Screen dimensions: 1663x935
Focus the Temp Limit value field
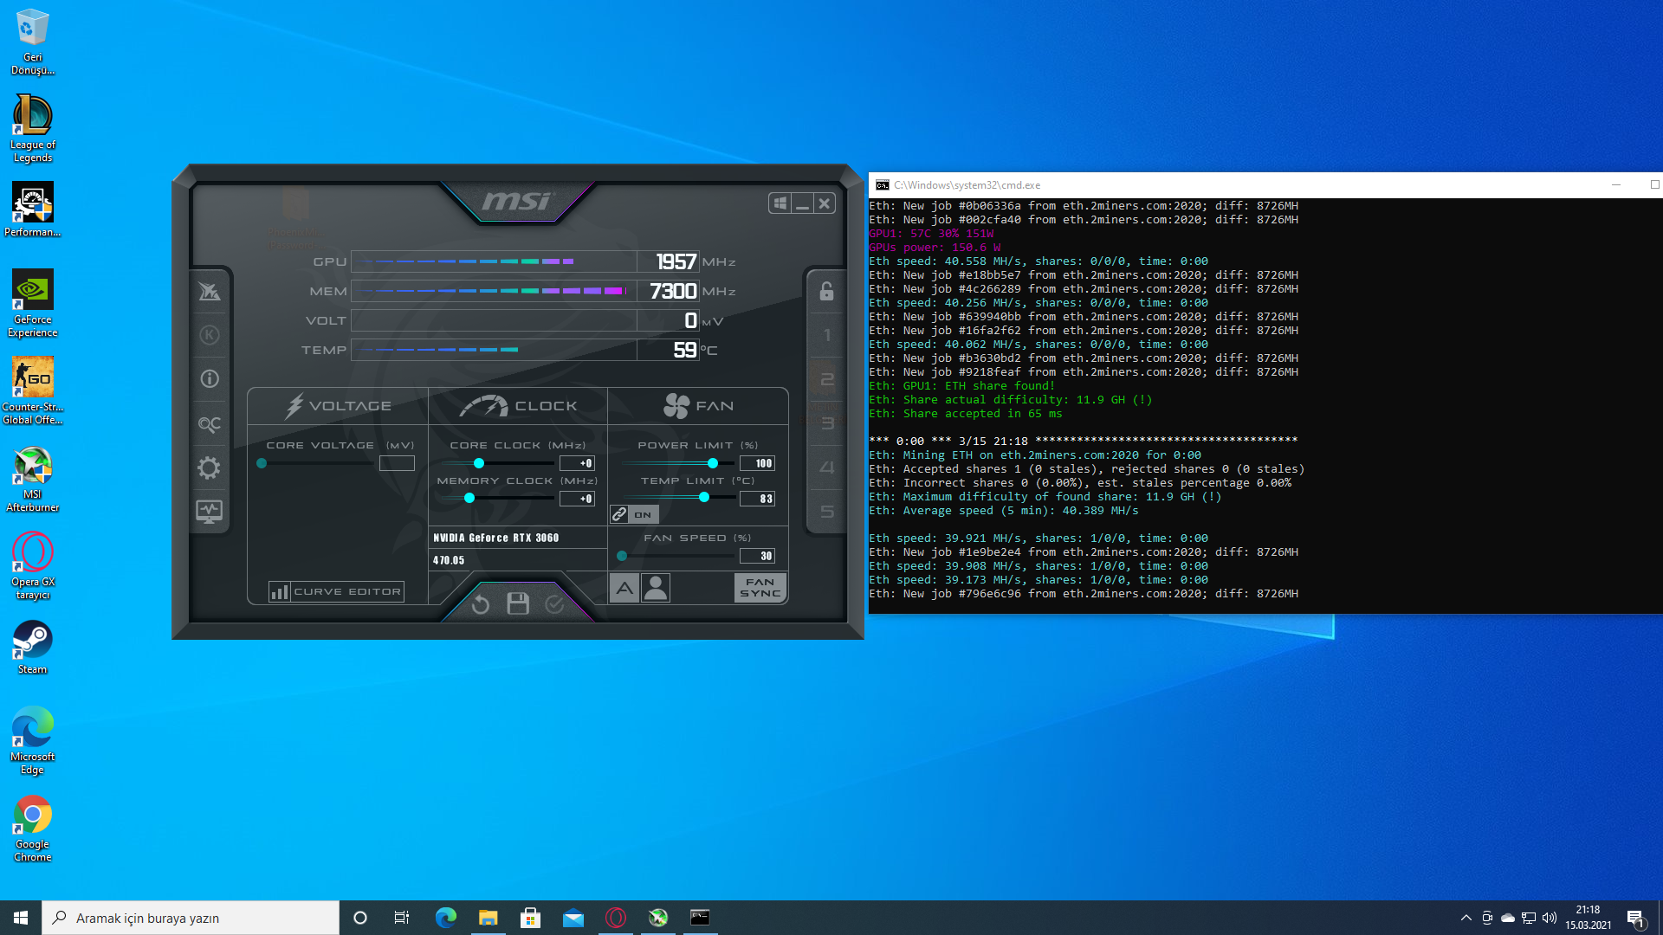[757, 499]
